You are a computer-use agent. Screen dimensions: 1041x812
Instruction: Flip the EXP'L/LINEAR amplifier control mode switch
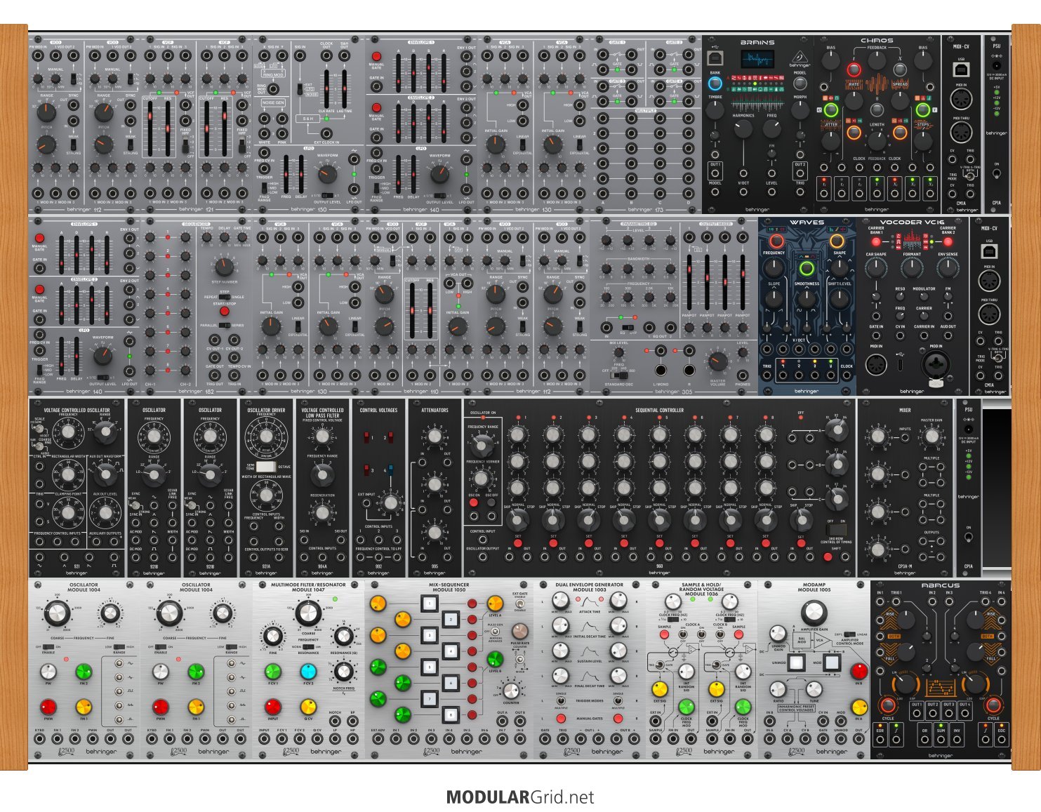849,634
